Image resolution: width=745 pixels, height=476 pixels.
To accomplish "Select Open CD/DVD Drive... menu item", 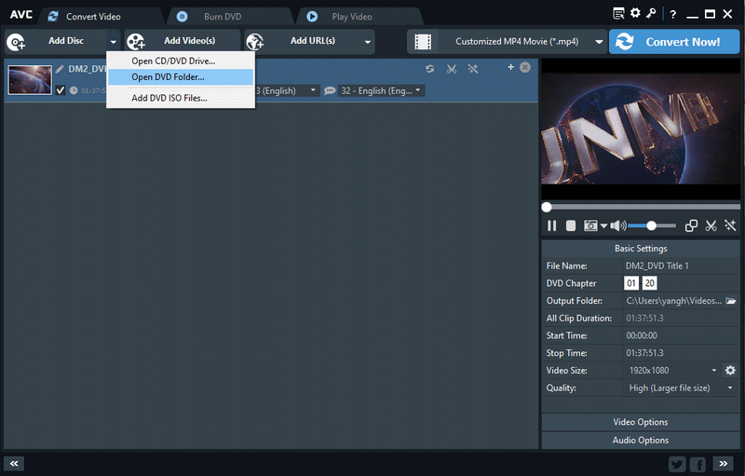I will pyautogui.click(x=181, y=61).
